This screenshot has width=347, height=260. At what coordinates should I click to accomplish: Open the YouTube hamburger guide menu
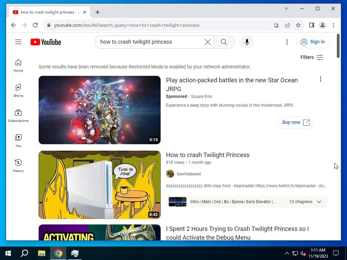[x=18, y=42]
